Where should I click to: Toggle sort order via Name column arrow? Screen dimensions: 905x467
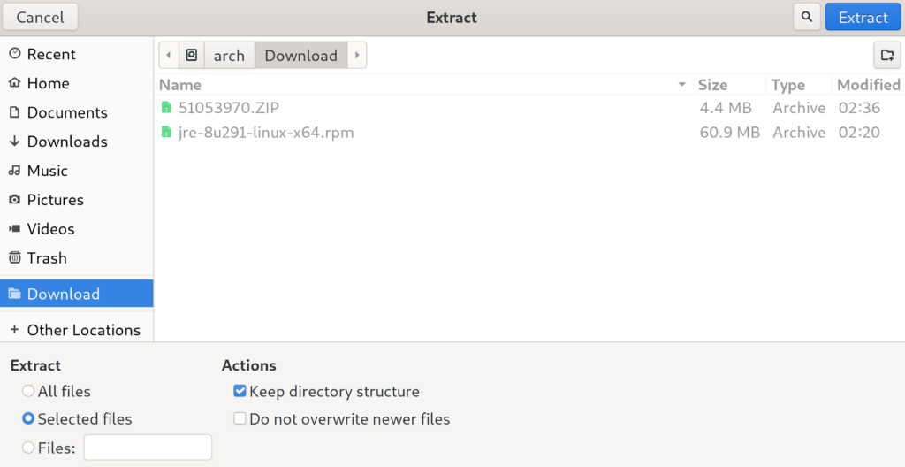681,85
